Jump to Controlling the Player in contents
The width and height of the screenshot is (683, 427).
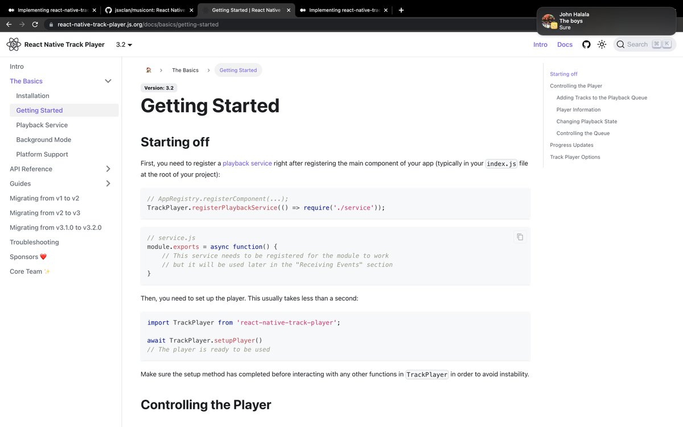(576, 86)
